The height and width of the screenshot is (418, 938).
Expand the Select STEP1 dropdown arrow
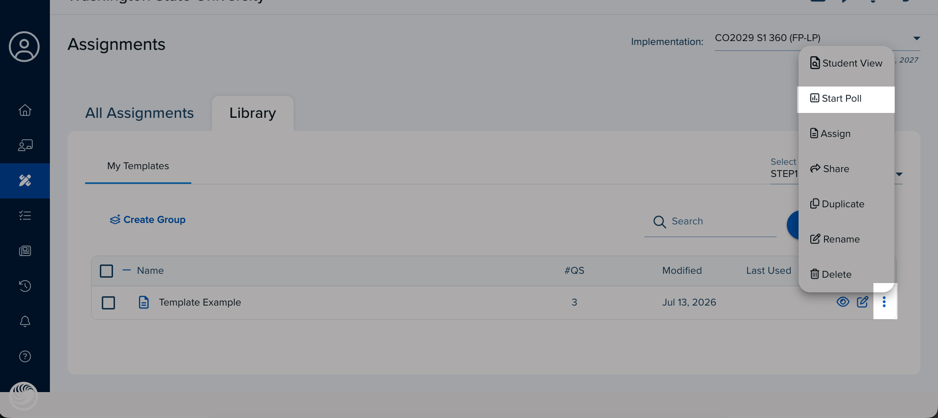point(899,174)
